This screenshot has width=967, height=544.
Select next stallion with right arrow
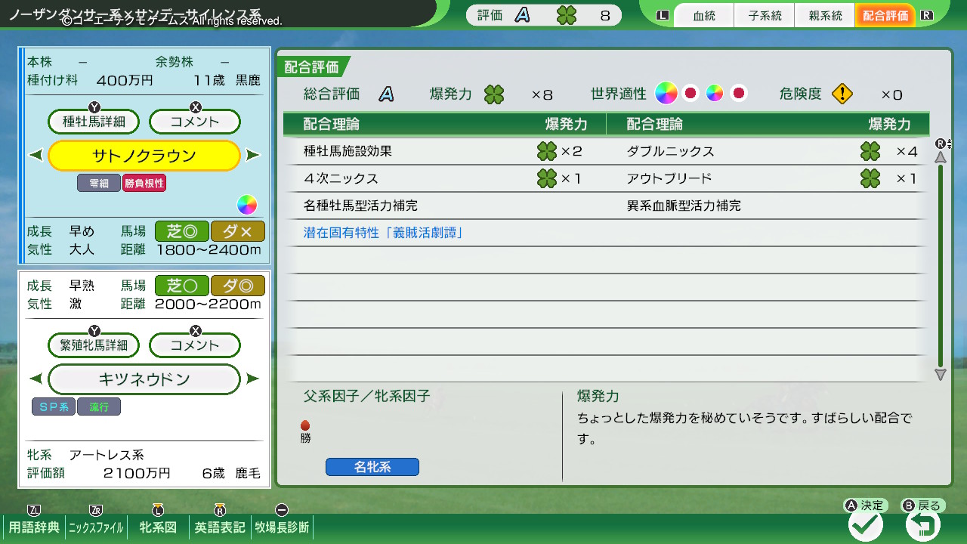coord(253,156)
